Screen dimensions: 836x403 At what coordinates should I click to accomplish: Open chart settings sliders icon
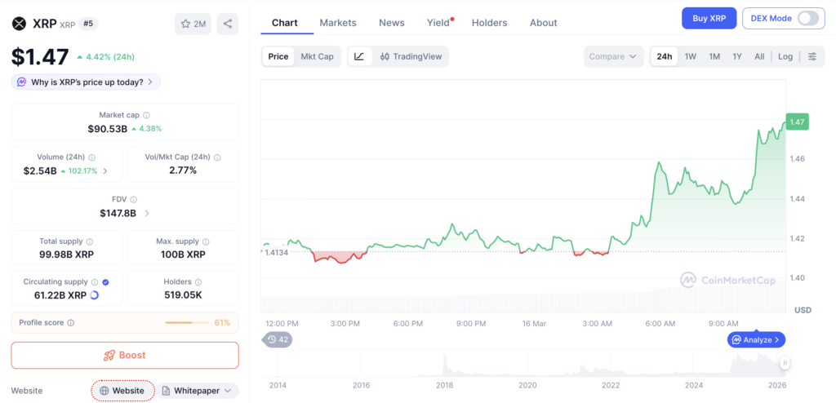point(812,56)
